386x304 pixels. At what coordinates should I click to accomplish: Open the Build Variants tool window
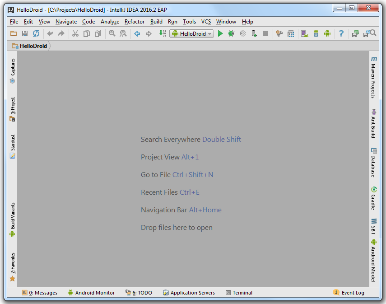coord(12,219)
